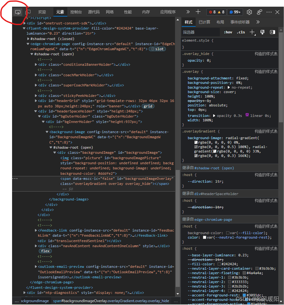Switch to the 控制台 tab
The height and width of the screenshot is (305, 284).
76,12
